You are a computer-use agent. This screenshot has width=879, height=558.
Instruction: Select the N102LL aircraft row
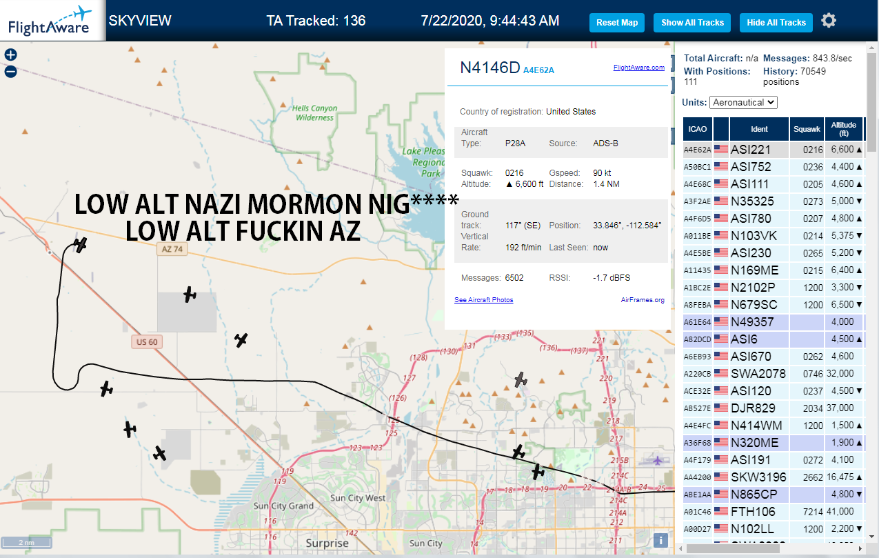[x=773, y=528]
